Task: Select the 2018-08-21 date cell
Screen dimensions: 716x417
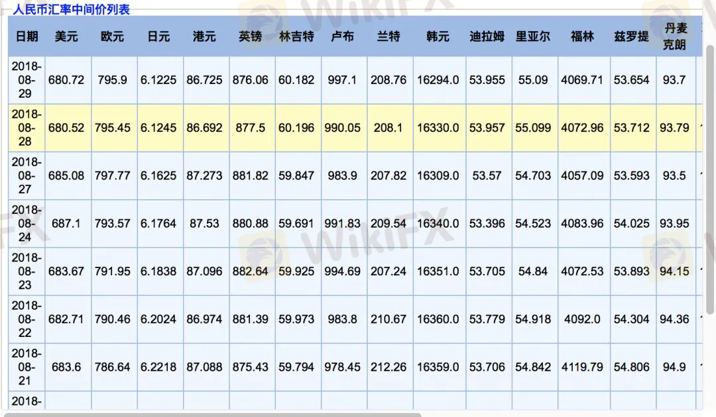Action: tap(27, 367)
